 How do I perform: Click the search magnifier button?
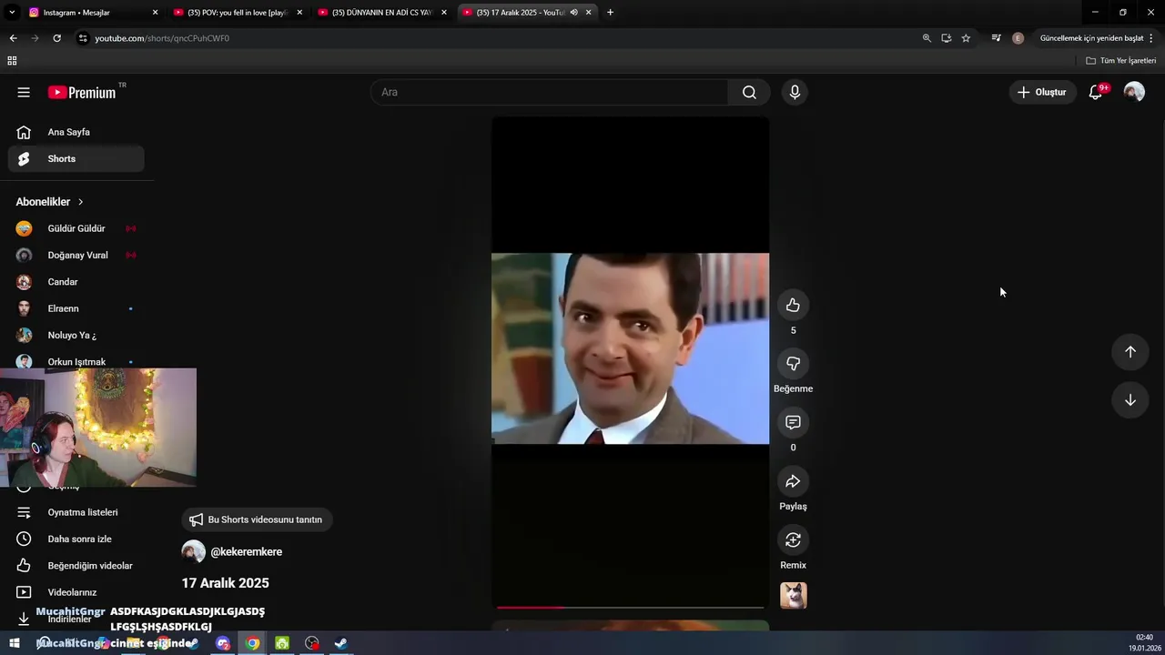coord(749,92)
